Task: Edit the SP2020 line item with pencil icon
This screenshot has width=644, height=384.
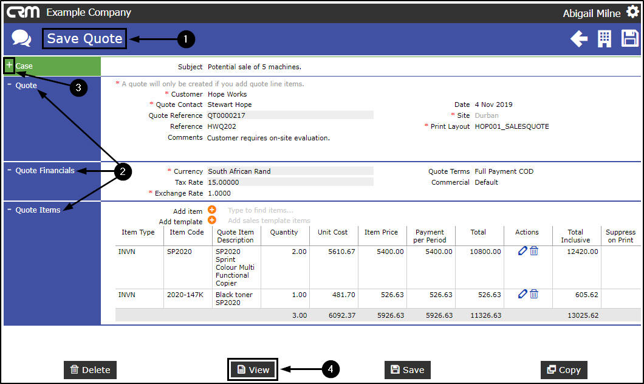Action: (x=522, y=250)
